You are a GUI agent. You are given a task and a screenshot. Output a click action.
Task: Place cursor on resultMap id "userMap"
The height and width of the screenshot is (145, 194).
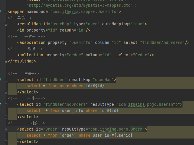tap(61, 24)
